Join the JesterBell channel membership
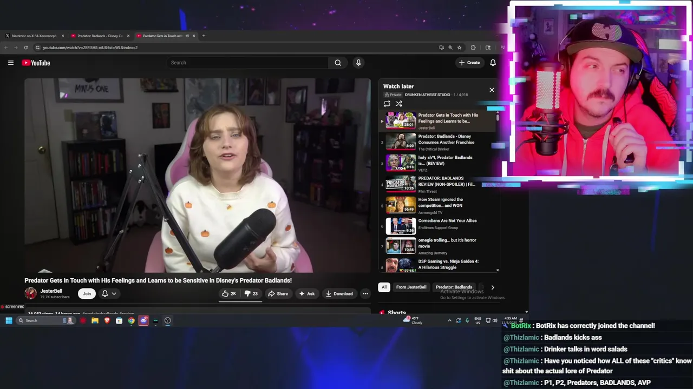Viewport: 693px width, 389px height. coord(87,293)
